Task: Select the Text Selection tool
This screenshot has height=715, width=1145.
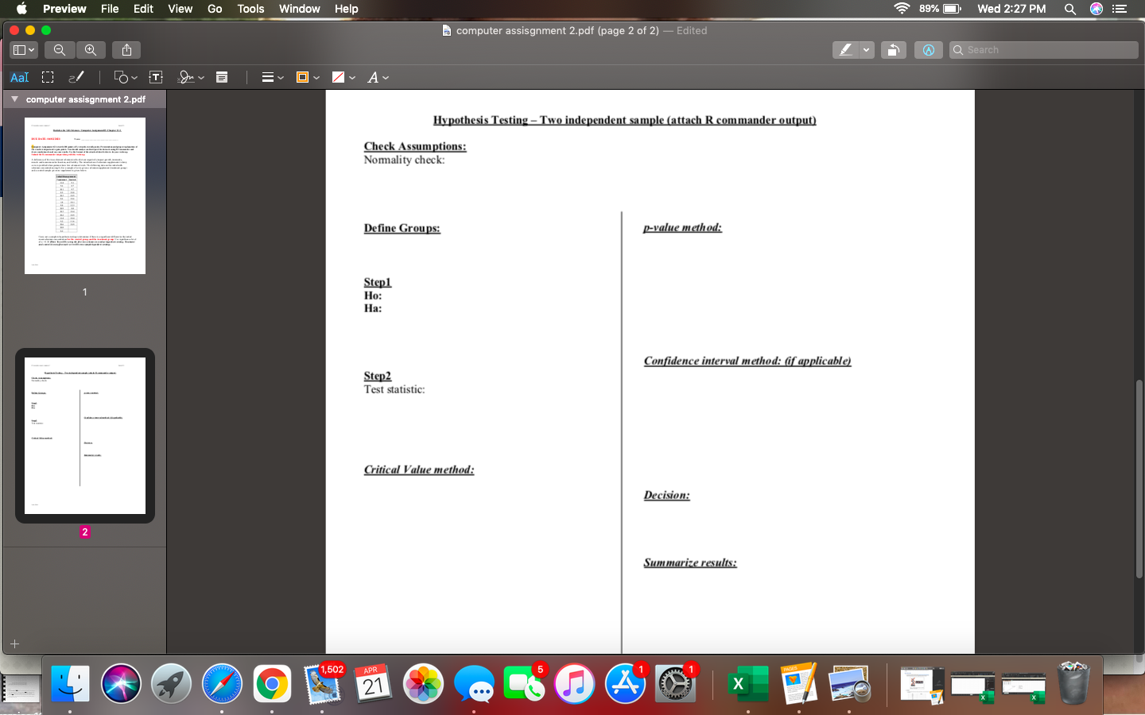Action: point(19,77)
